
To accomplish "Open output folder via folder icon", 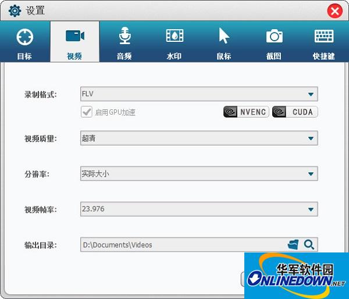I will coord(293,245).
